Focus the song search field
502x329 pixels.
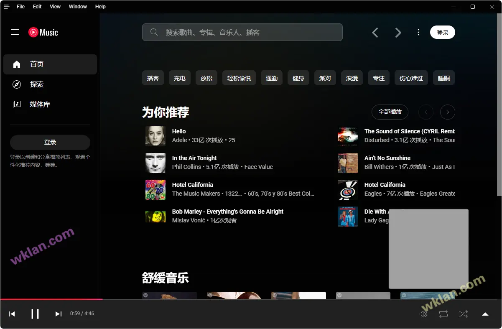[242, 32]
